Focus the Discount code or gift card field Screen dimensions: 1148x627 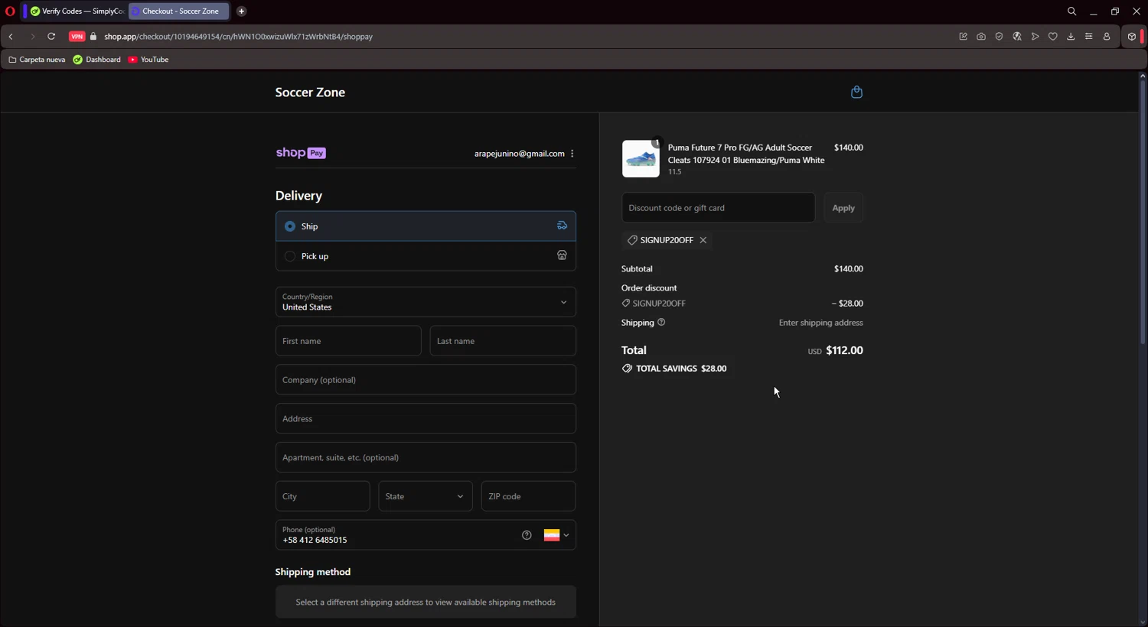(x=718, y=208)
